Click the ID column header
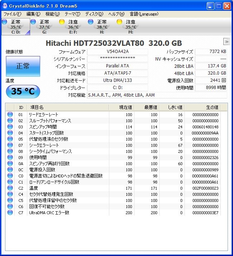 coord(21,107)
